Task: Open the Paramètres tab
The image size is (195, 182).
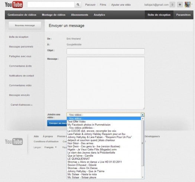Action: point(183,15)
